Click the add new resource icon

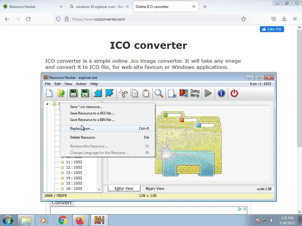point(172,93)
